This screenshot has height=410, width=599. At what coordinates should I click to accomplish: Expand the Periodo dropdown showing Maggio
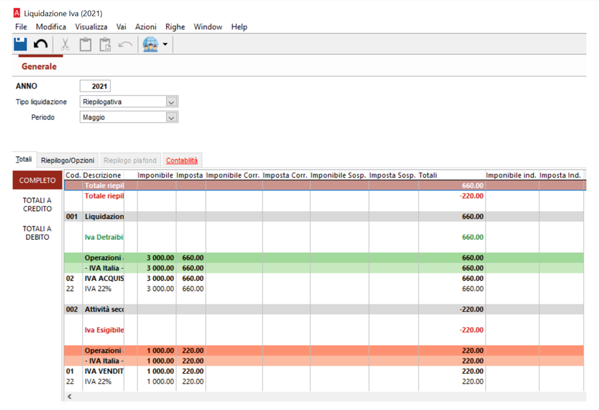172,118
